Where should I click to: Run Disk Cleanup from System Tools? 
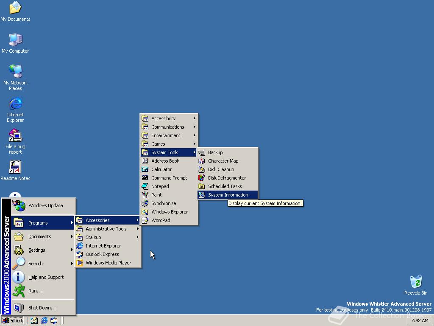pyautogui.click(x=228, y=169)
